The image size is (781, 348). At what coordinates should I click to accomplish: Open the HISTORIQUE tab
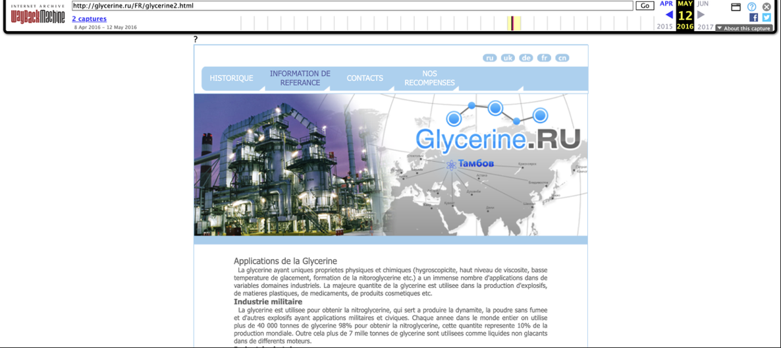231,78
